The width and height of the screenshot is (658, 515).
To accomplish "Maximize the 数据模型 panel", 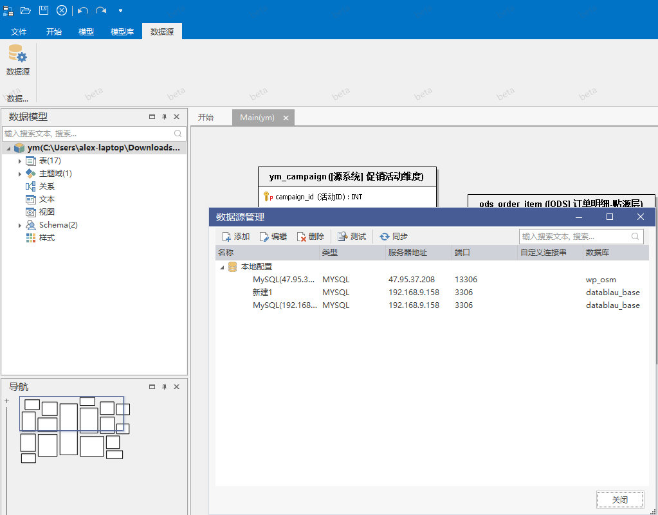I will 152,117.
